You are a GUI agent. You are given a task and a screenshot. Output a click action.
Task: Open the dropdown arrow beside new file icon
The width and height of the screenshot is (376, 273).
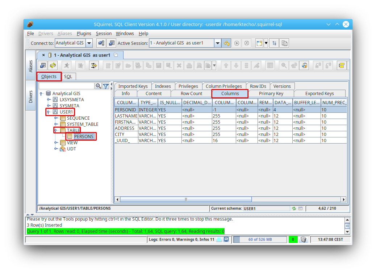[266, 43]
